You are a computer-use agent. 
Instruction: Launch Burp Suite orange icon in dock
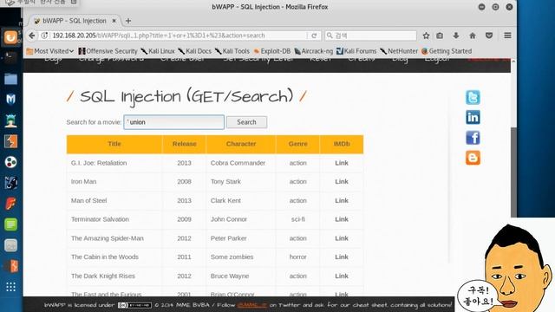click(x=10, y=141)
